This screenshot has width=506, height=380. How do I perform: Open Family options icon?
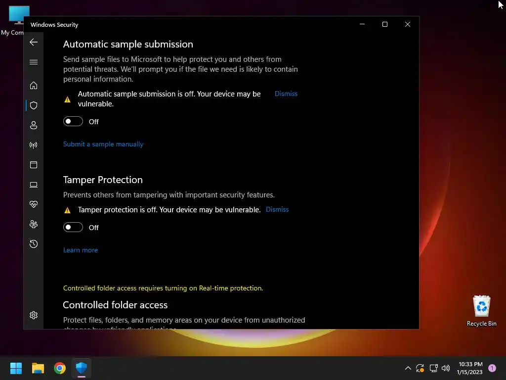[34, 224]
